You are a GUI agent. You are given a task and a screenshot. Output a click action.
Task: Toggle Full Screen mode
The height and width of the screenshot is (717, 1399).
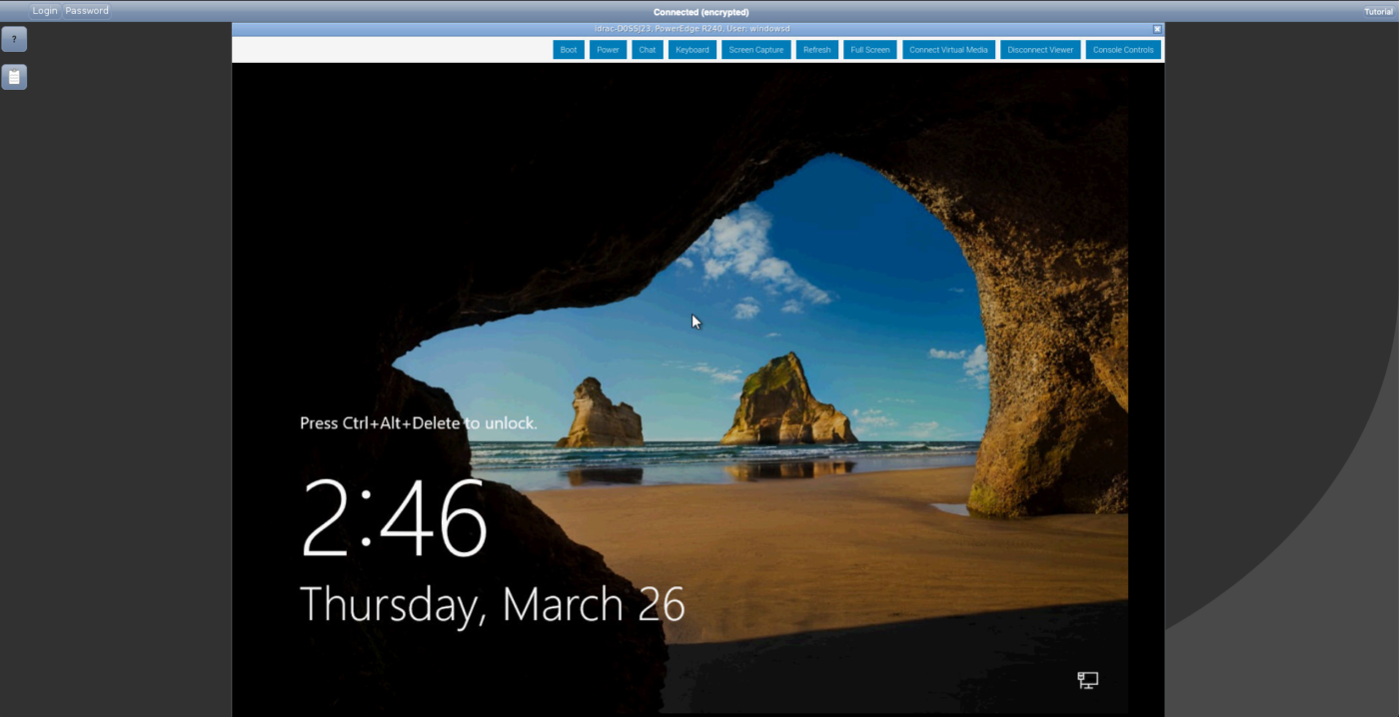[x=869, y=49]
